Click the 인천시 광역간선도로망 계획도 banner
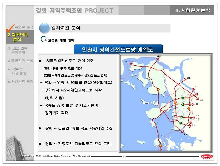220x166 pixels. click(x=118, y=49)
